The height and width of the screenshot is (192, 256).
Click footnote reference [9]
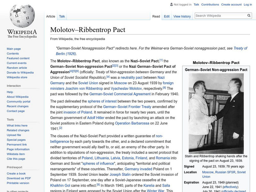click(x=98, y=185)
